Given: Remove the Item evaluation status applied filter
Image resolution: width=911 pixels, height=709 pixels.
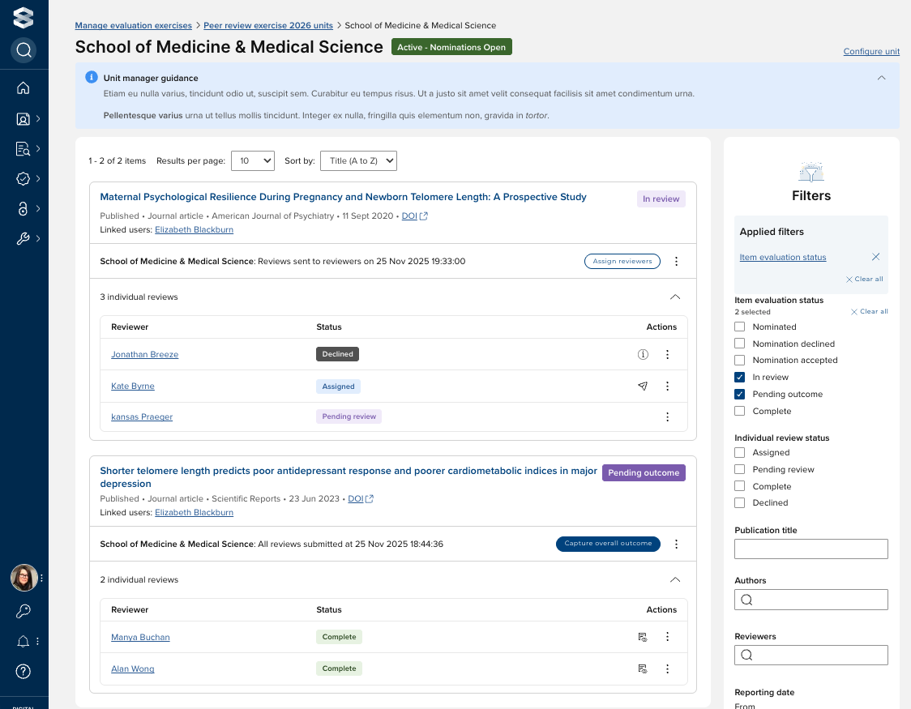Looking at the screenshot, I should coord(875,257).
